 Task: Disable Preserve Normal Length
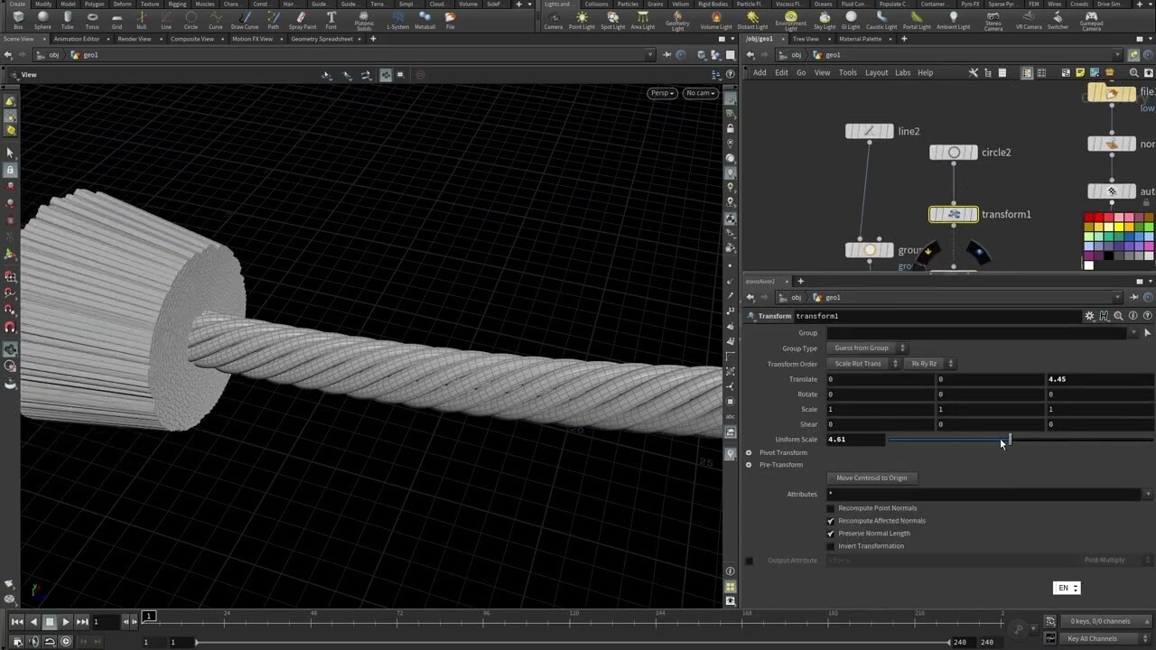click(x=831, y=534)
